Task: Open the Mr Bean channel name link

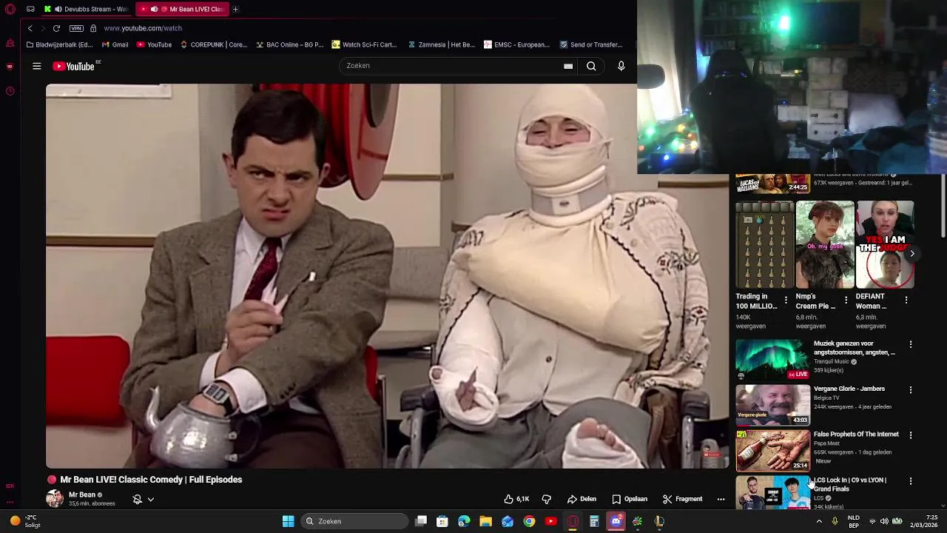Action: 82,495
